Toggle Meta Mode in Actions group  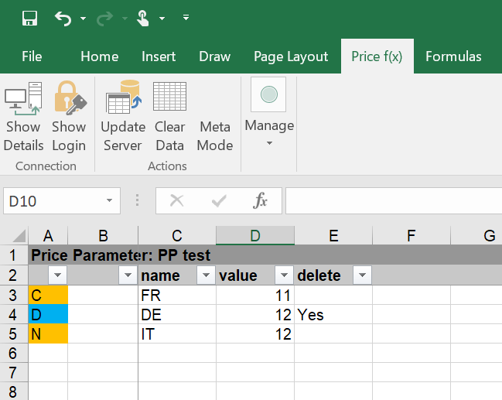coord(215,136)
